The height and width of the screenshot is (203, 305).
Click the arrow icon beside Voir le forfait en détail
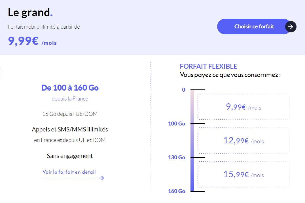pyautogui.click(x=102, y=178)
